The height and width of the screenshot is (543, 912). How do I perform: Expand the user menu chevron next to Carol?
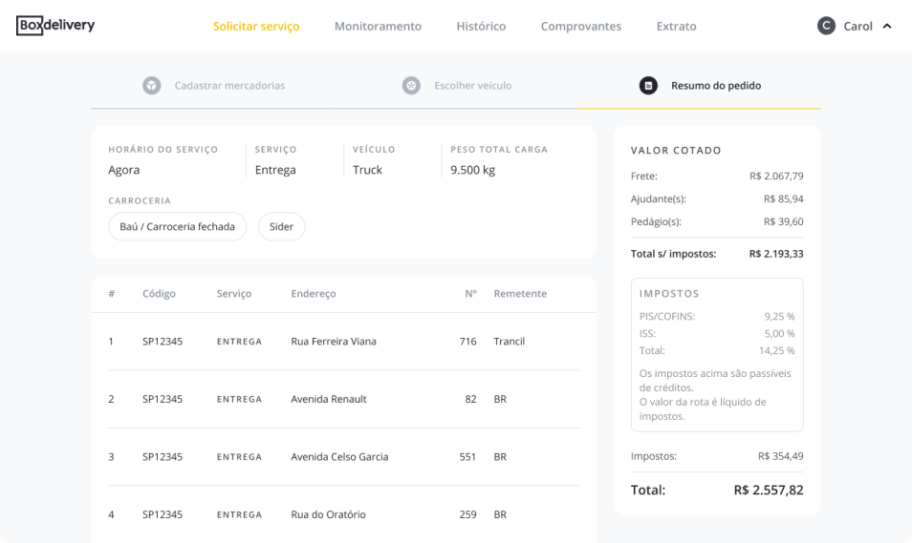coord(887,26)
